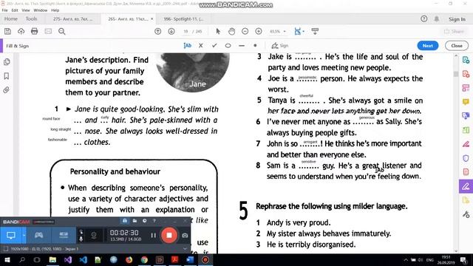This screenshot has width=473, height=266.
Task: Select Bandicam screen recording mode
Action: click(x=11, y=235)
